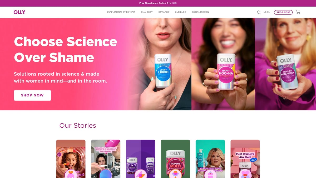Expand Supplements by Benefit menu
316x178 pixels.
(x=121, y=12)
